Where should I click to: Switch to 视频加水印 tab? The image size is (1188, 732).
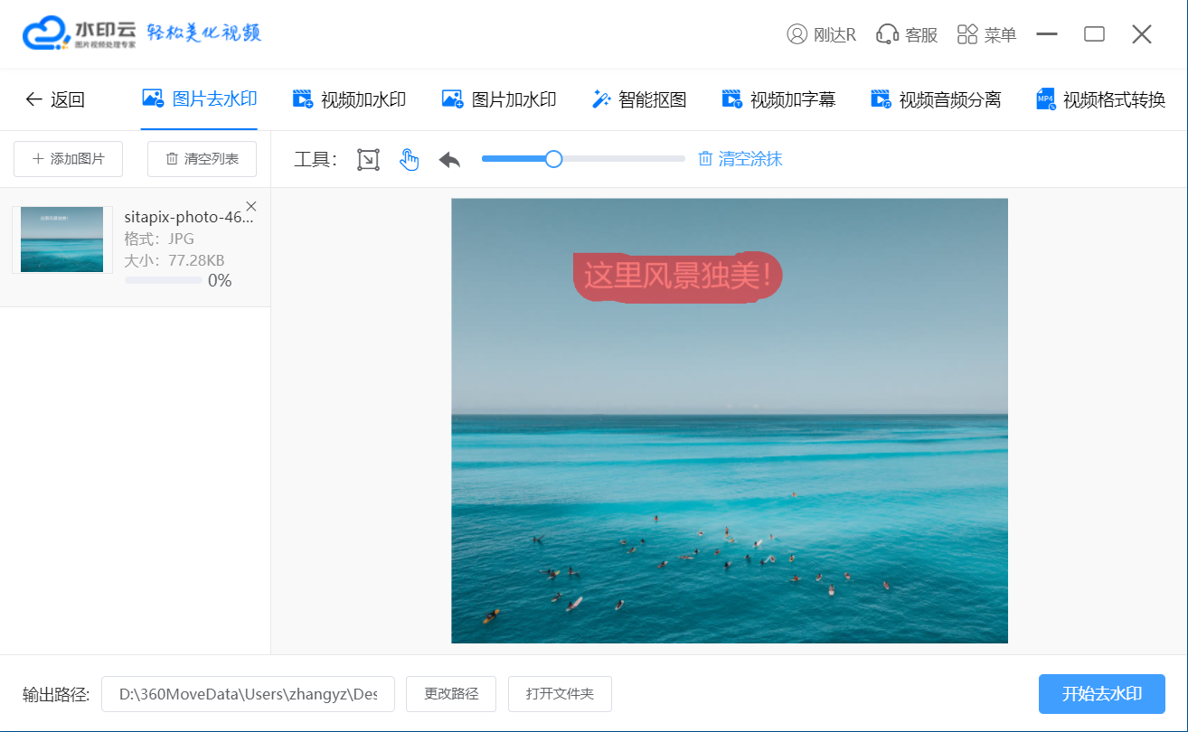tap(349, 99)
